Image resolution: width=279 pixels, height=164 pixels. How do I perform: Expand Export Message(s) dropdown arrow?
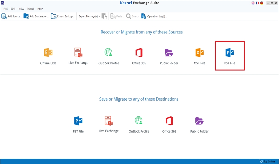[x=100, y=16]
